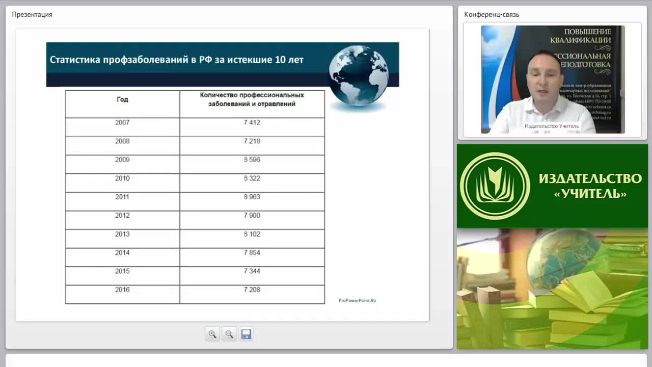
Task: Save the presentation with floppy disk icon
Action: point(246,334)
